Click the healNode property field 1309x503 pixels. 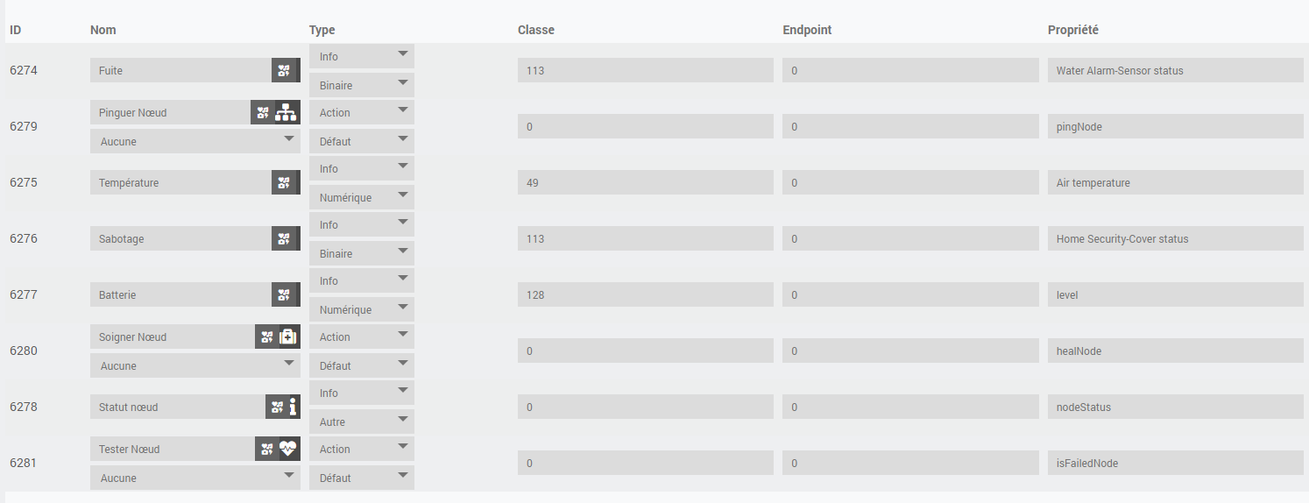(1176, 351)
